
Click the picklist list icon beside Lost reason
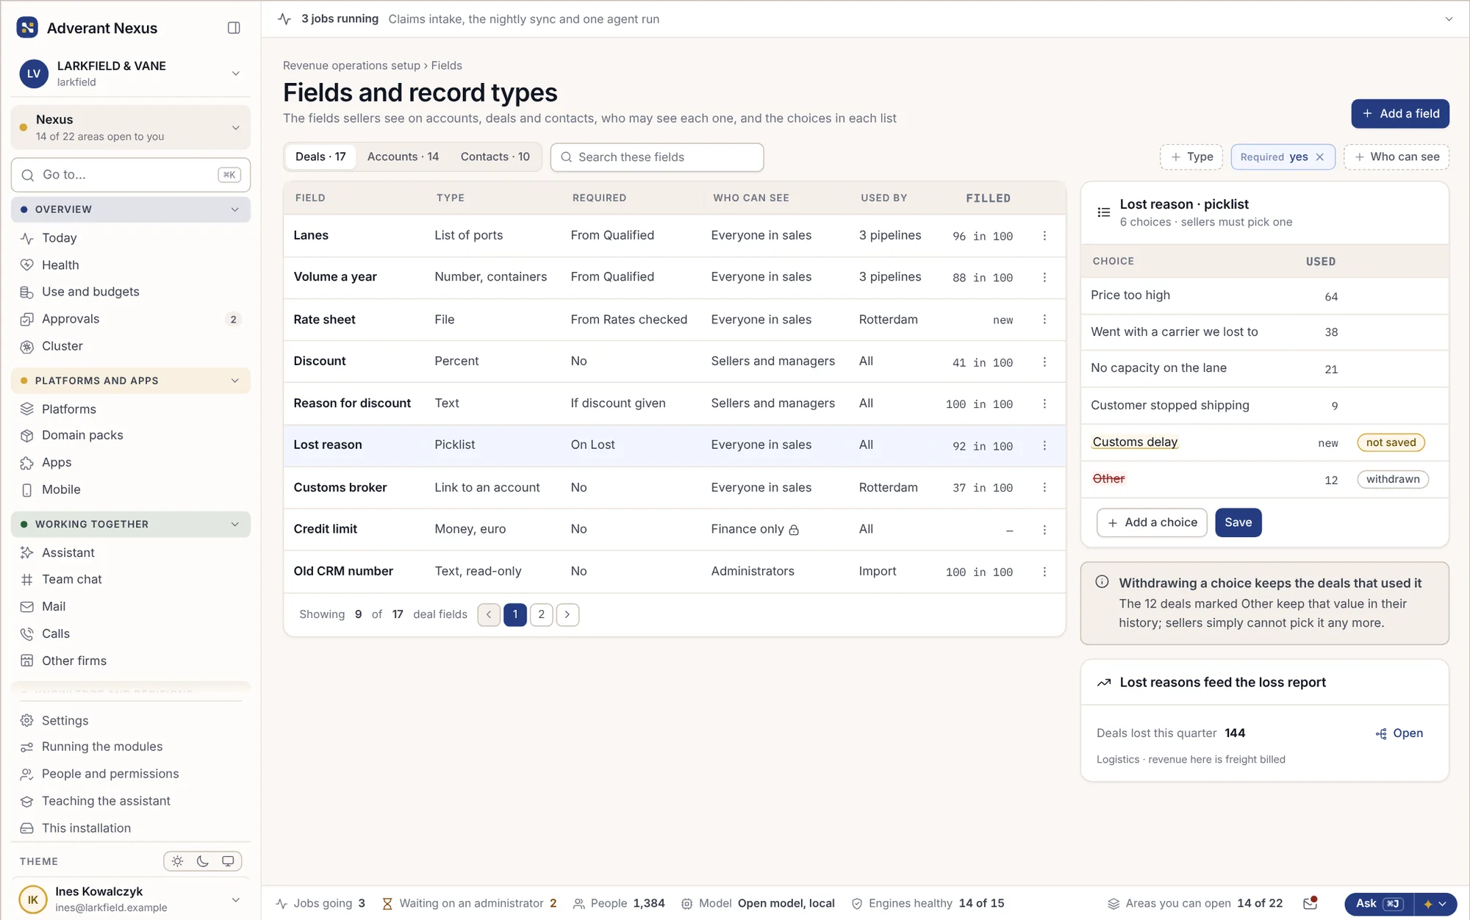(1104, 212)
